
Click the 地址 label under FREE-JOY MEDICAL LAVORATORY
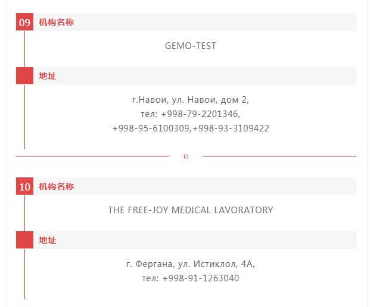[48, 240]
